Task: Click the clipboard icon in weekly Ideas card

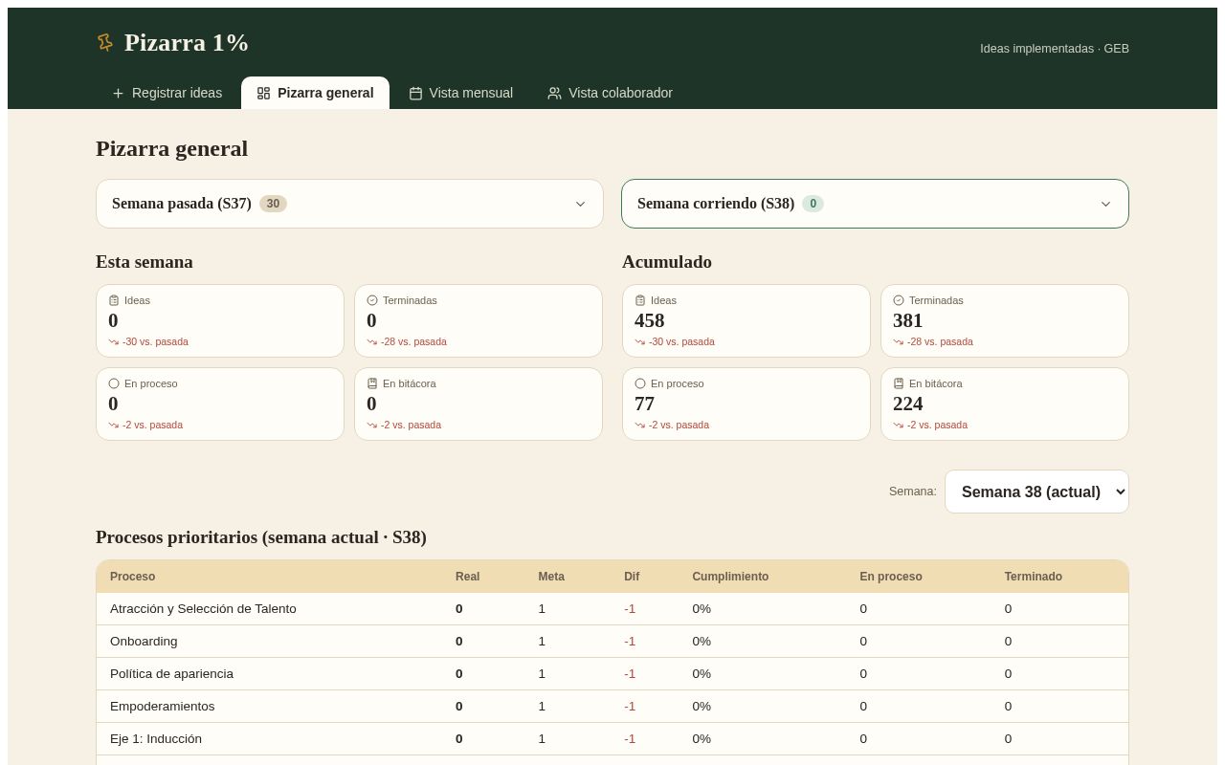Action: pyautogui.click(x=114, y=300)
